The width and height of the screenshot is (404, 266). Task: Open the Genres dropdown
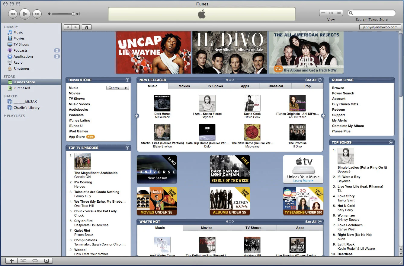click(117, 88)
